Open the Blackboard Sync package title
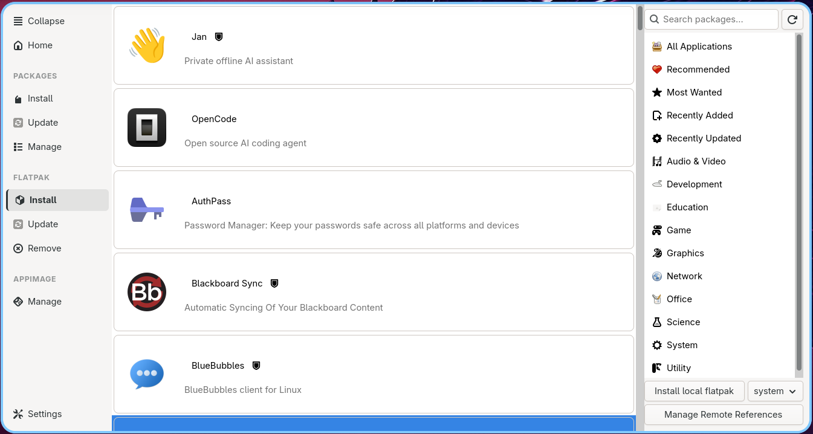The height and width of the screenshot is (434, 813). 227,283
